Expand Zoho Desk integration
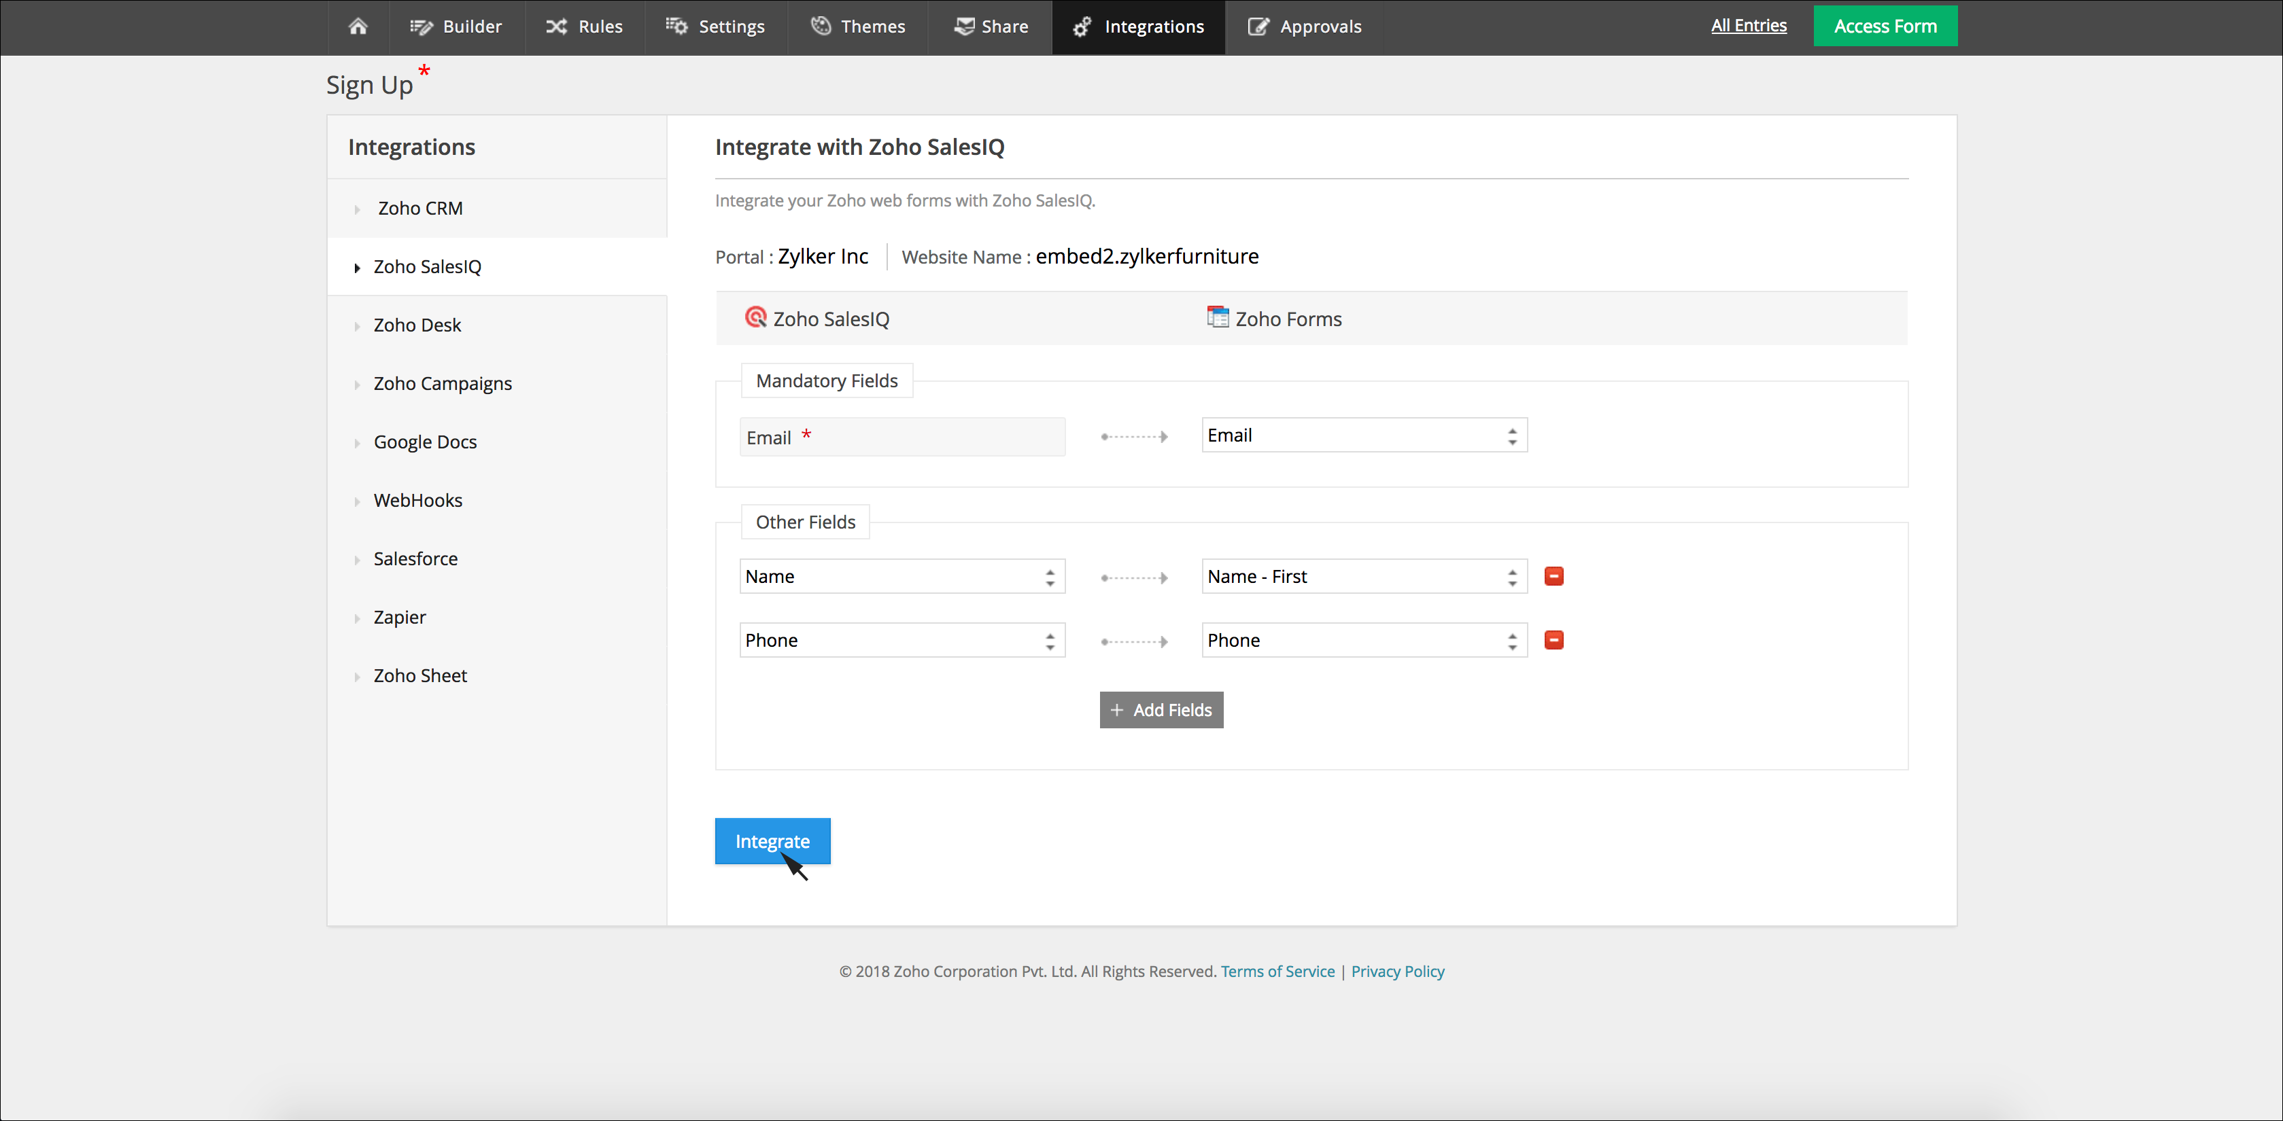Image resolution: width=2283 pixels, height=1121 pixels. (497, 325)
